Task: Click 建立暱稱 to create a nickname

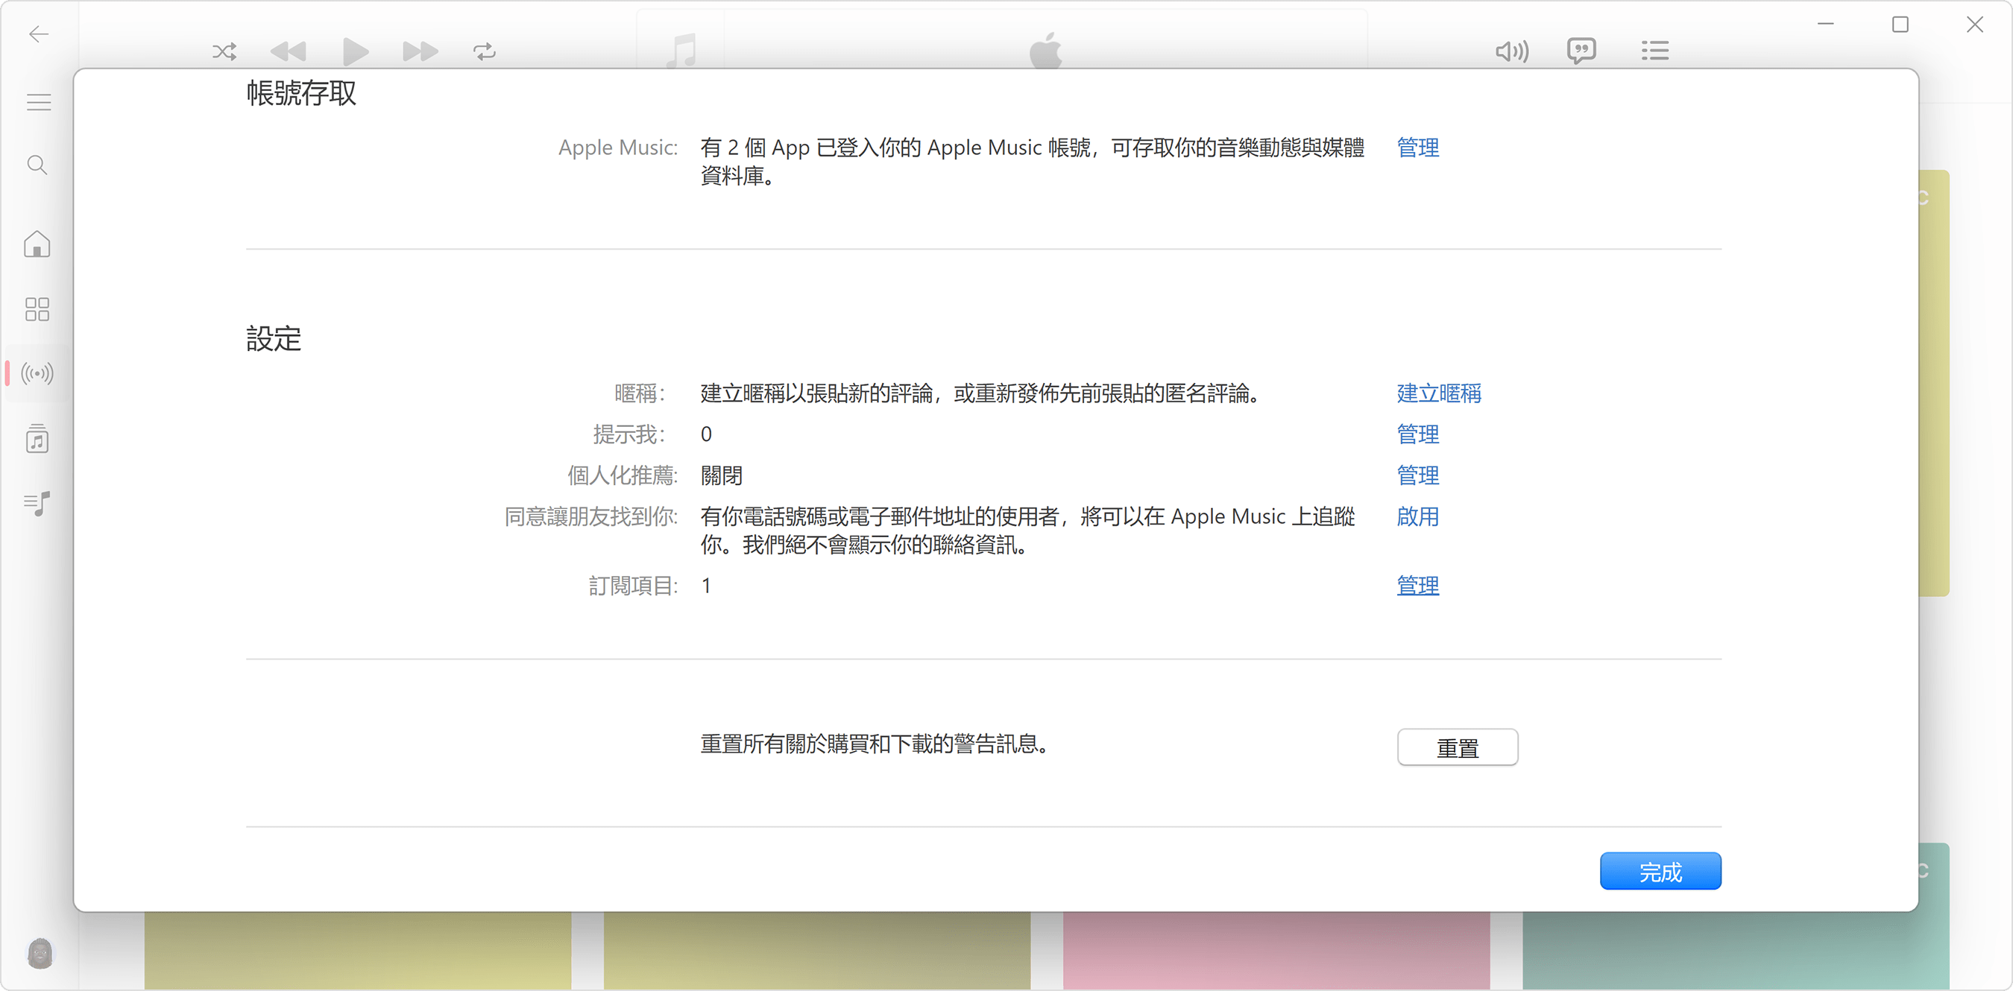Action: pyautogui.click(x=1439, y=393)
